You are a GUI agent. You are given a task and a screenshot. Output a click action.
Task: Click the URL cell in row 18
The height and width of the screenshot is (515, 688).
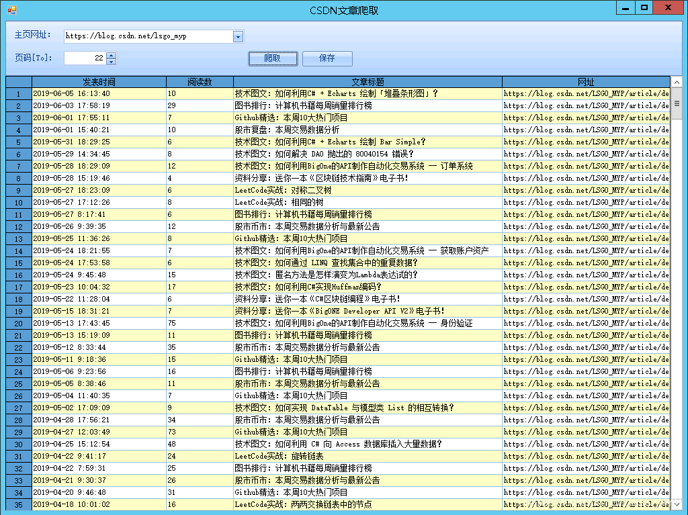[x=586, y=299]
